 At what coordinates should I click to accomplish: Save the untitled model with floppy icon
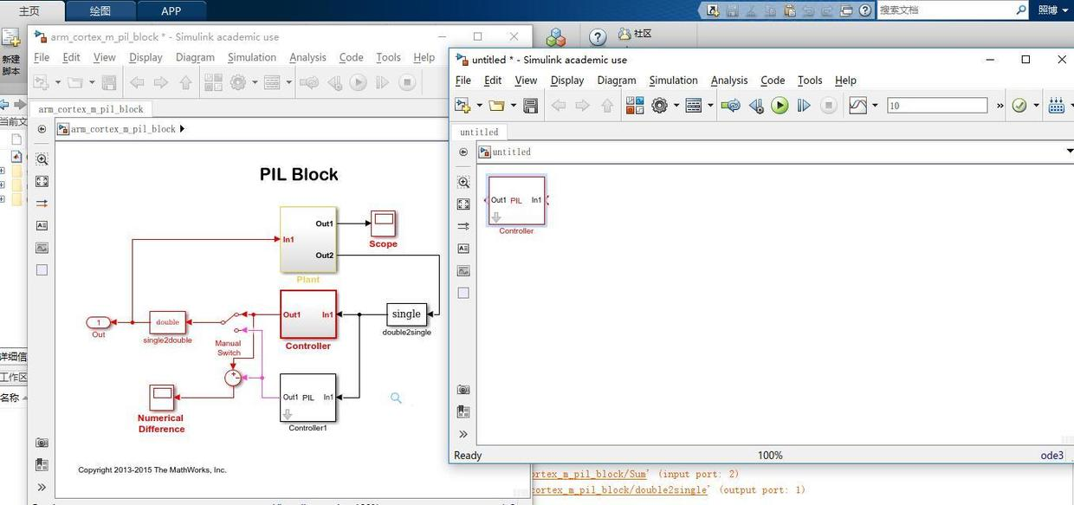tap(531, 106)
